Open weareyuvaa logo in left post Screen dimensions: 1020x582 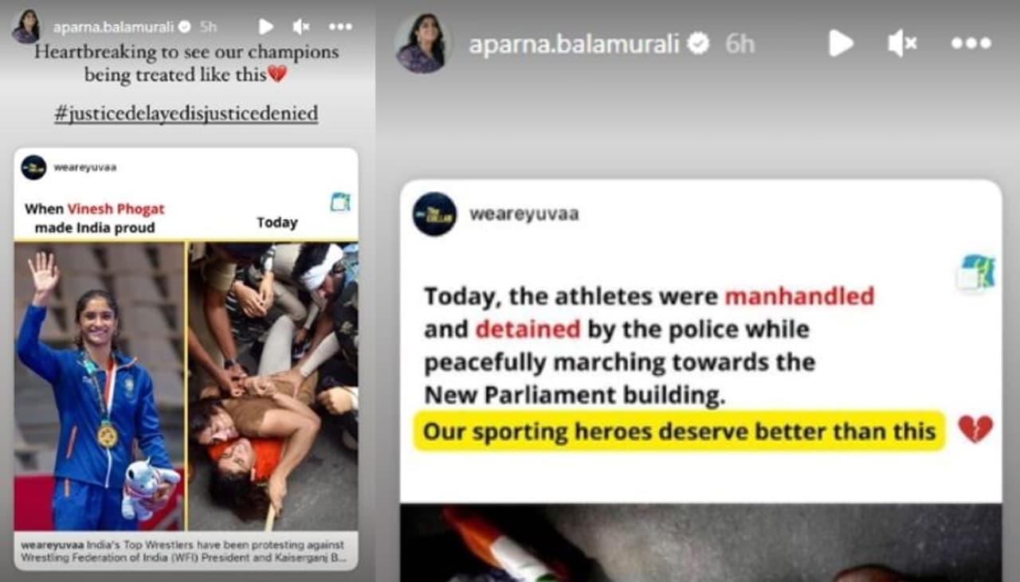coord(33,167)
